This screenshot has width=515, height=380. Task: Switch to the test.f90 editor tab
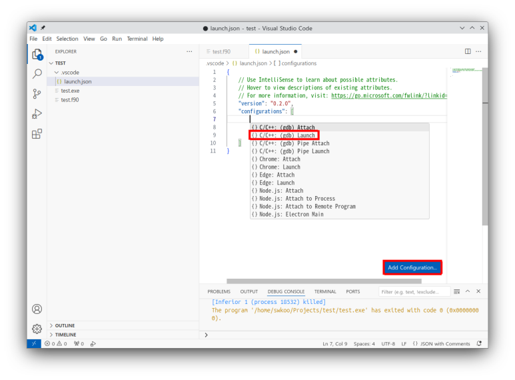coord(225,51)
